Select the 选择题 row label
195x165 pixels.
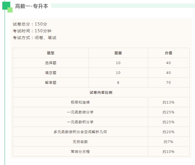51,63
